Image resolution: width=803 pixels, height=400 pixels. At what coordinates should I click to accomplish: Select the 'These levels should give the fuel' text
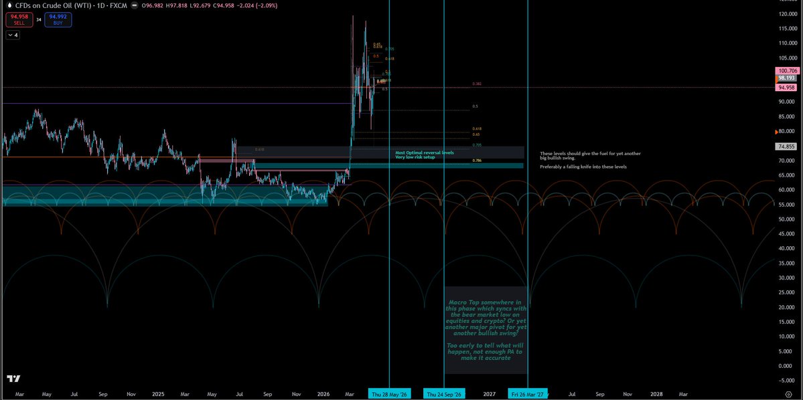(x=590, y=155)
